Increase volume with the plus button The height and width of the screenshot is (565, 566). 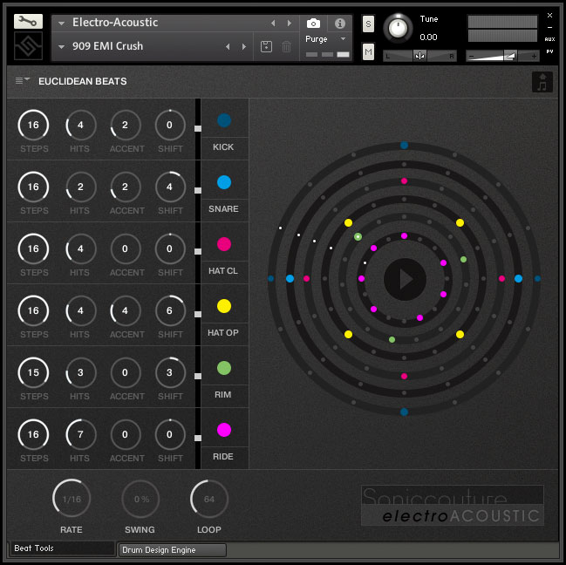pyautogui.click(x=534, y=56)
